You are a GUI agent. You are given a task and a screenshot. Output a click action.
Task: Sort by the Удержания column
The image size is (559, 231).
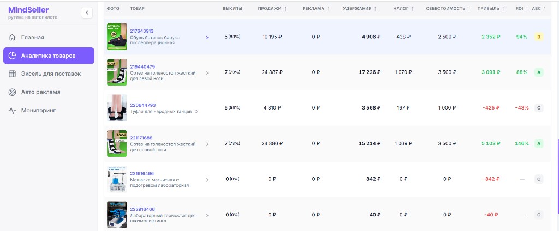point(359,9)
